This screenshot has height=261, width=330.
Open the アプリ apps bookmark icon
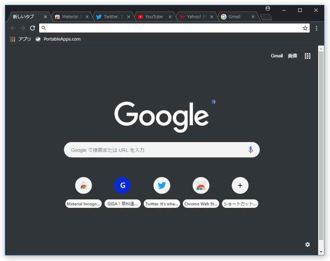(x=20, y=39)
